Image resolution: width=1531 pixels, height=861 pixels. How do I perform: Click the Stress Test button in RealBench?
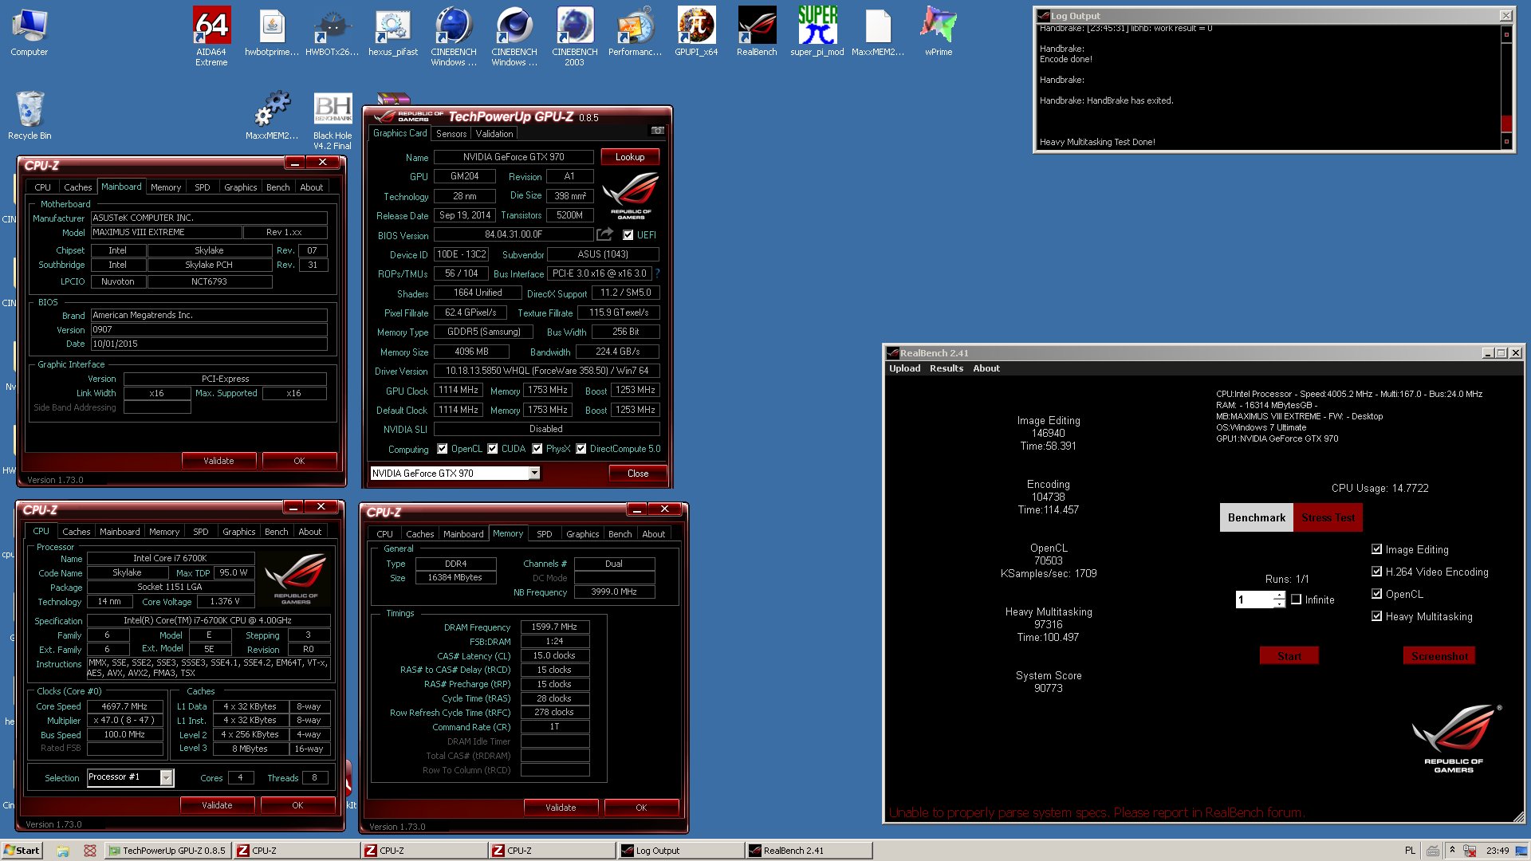tap(1328, 517)
